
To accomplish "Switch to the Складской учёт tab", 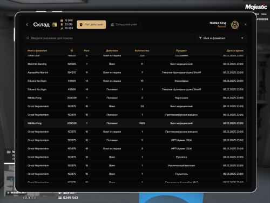I will click(x=124, y=24).
